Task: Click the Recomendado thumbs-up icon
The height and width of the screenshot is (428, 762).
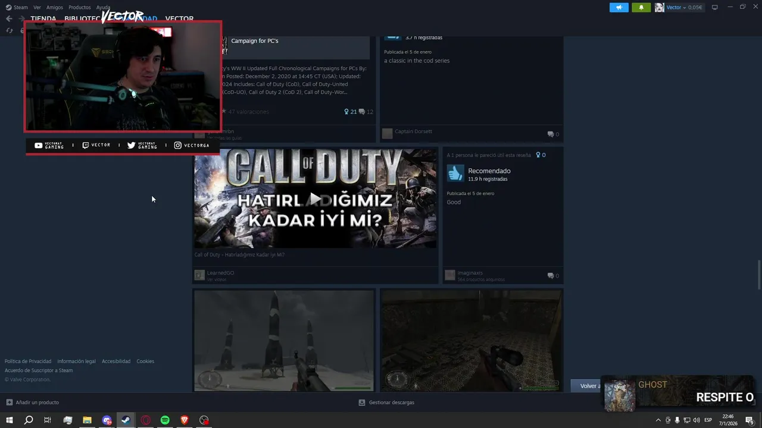Action: [x=455, y=174]
